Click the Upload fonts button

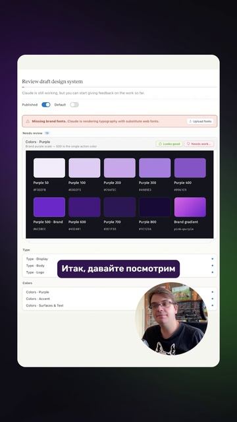200,121
